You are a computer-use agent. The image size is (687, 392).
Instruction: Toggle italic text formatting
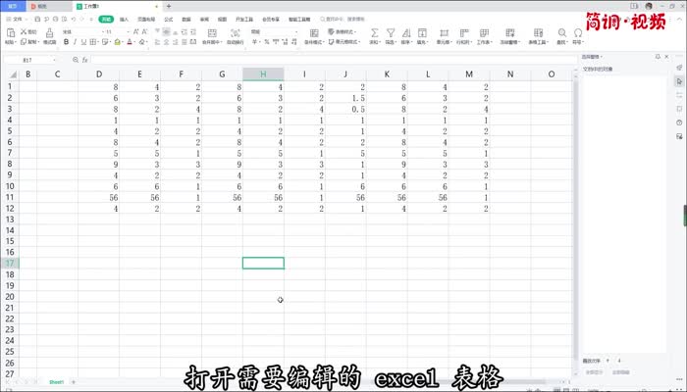pyautogui.click(x=74, y=43)
